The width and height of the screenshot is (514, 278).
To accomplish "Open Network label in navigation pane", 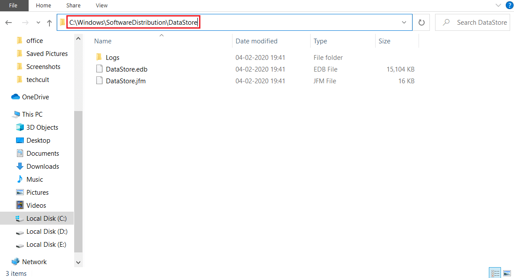I will (x=34, y=262).
